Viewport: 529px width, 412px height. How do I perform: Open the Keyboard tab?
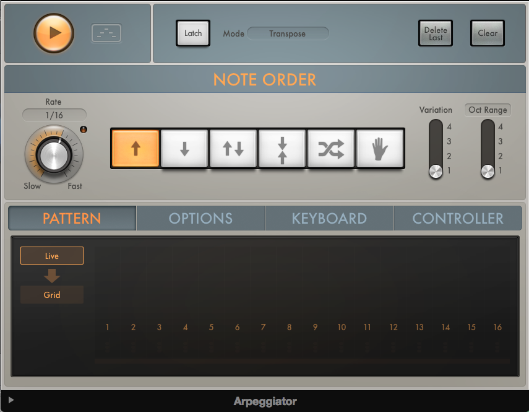(x=329, y=218)
